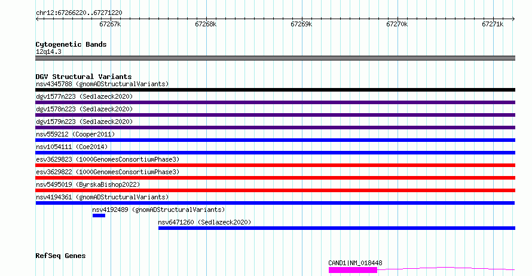The width and height of the screenshot is (532, 276).
Task: Click the 12q14.3 band label
Action: [x=48, y=52]
